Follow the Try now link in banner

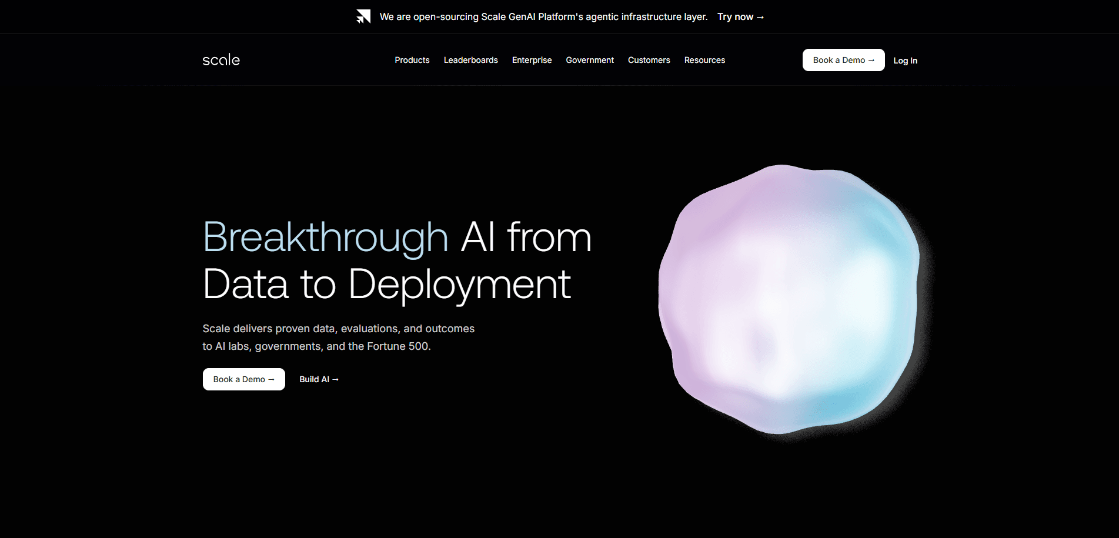740,17
